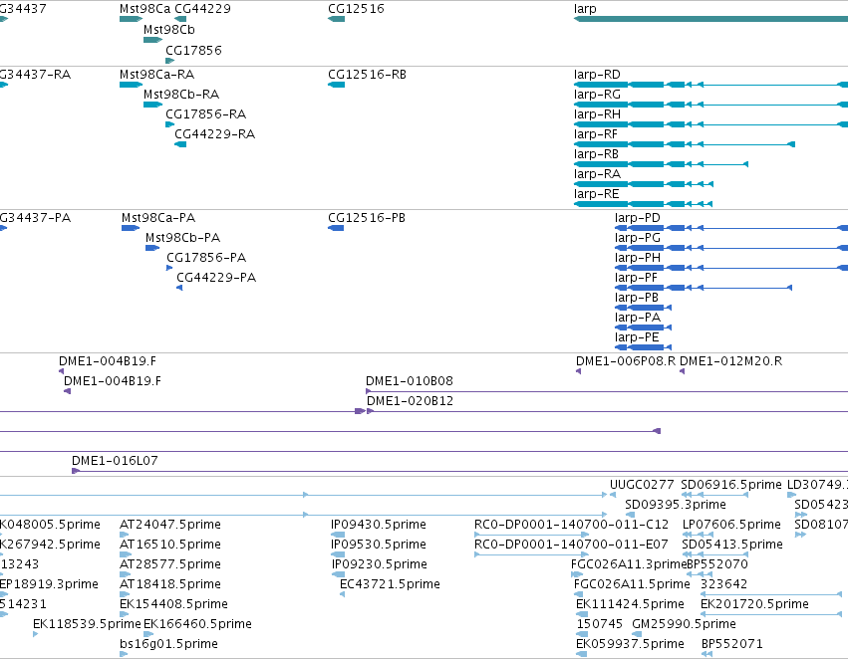Click the bs16g01.5prime label
848x659 pixels.
[168, 644]
